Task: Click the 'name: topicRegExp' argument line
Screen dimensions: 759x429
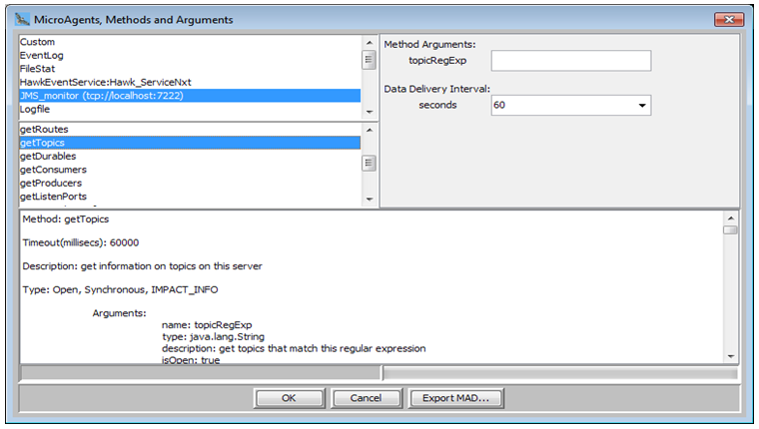Action: [x=207, y=325]
